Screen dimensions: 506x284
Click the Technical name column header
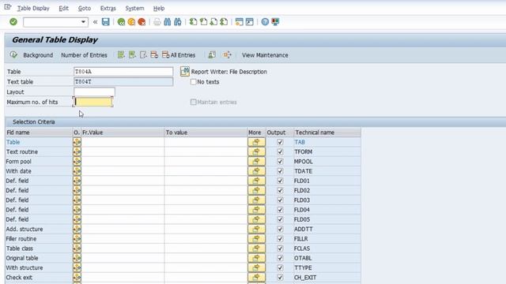coord(327,133)
